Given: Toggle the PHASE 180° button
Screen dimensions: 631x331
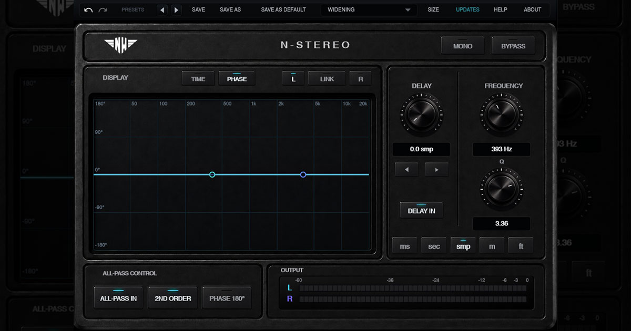Looking at the screenshot, I should [x=227, y=298].
